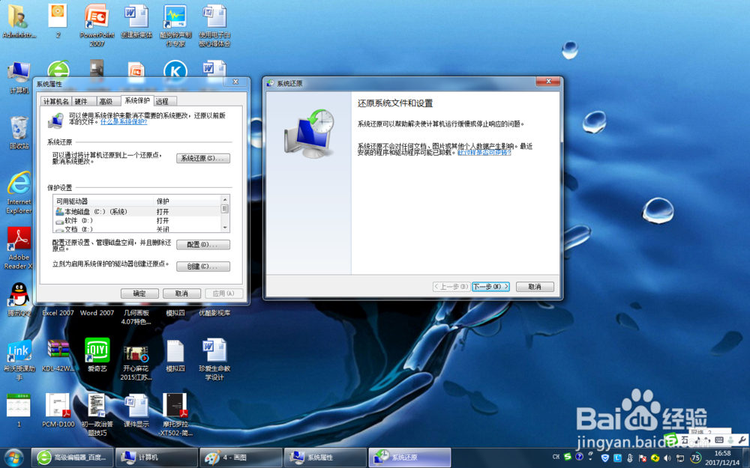Screen dimensions: 750x468
Task: Click 下一步(N) in 系统还原 wizard
Action: (x=490, y=287)
